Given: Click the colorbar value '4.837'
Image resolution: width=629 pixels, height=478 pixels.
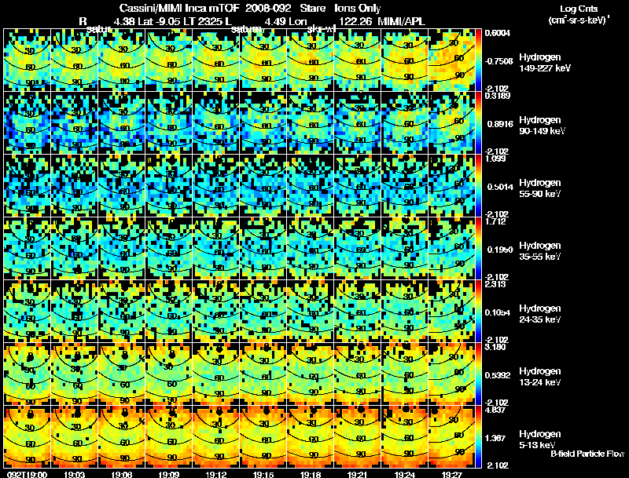Looking at the screenshot, I should tap(495, 410).
